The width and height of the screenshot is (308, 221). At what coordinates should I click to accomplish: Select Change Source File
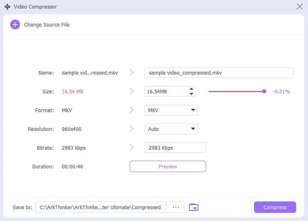47,25
